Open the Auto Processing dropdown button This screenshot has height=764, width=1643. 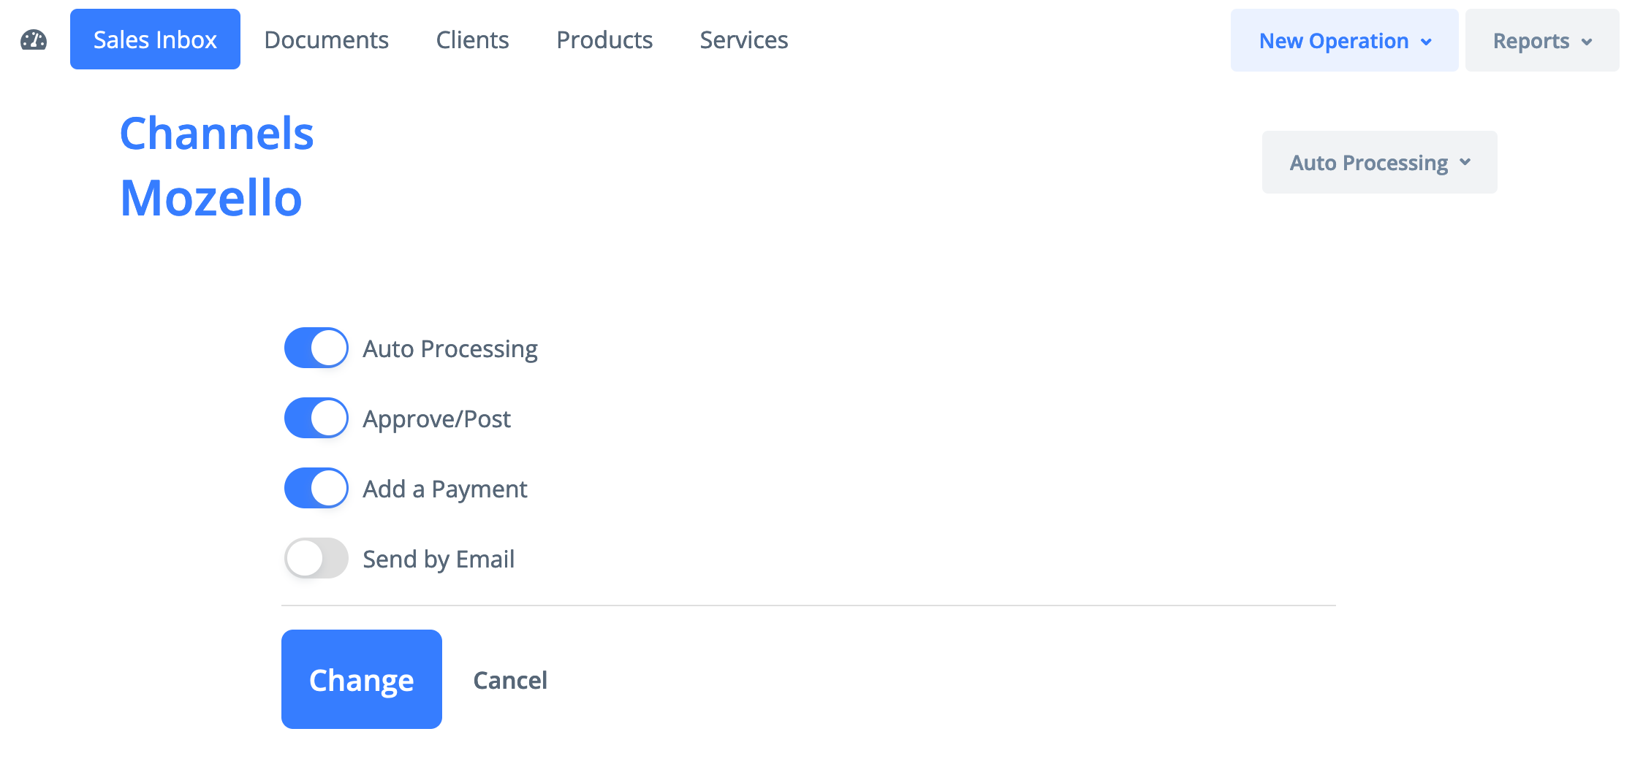1379,162
